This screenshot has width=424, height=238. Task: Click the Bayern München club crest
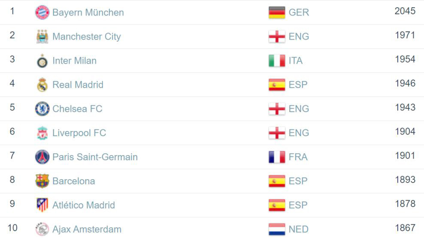(x=42, y=12)
